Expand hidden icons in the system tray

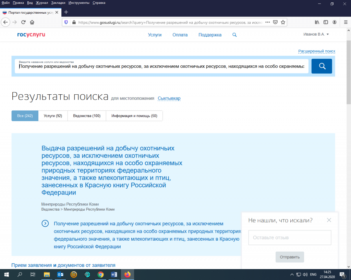click(291, 274)
